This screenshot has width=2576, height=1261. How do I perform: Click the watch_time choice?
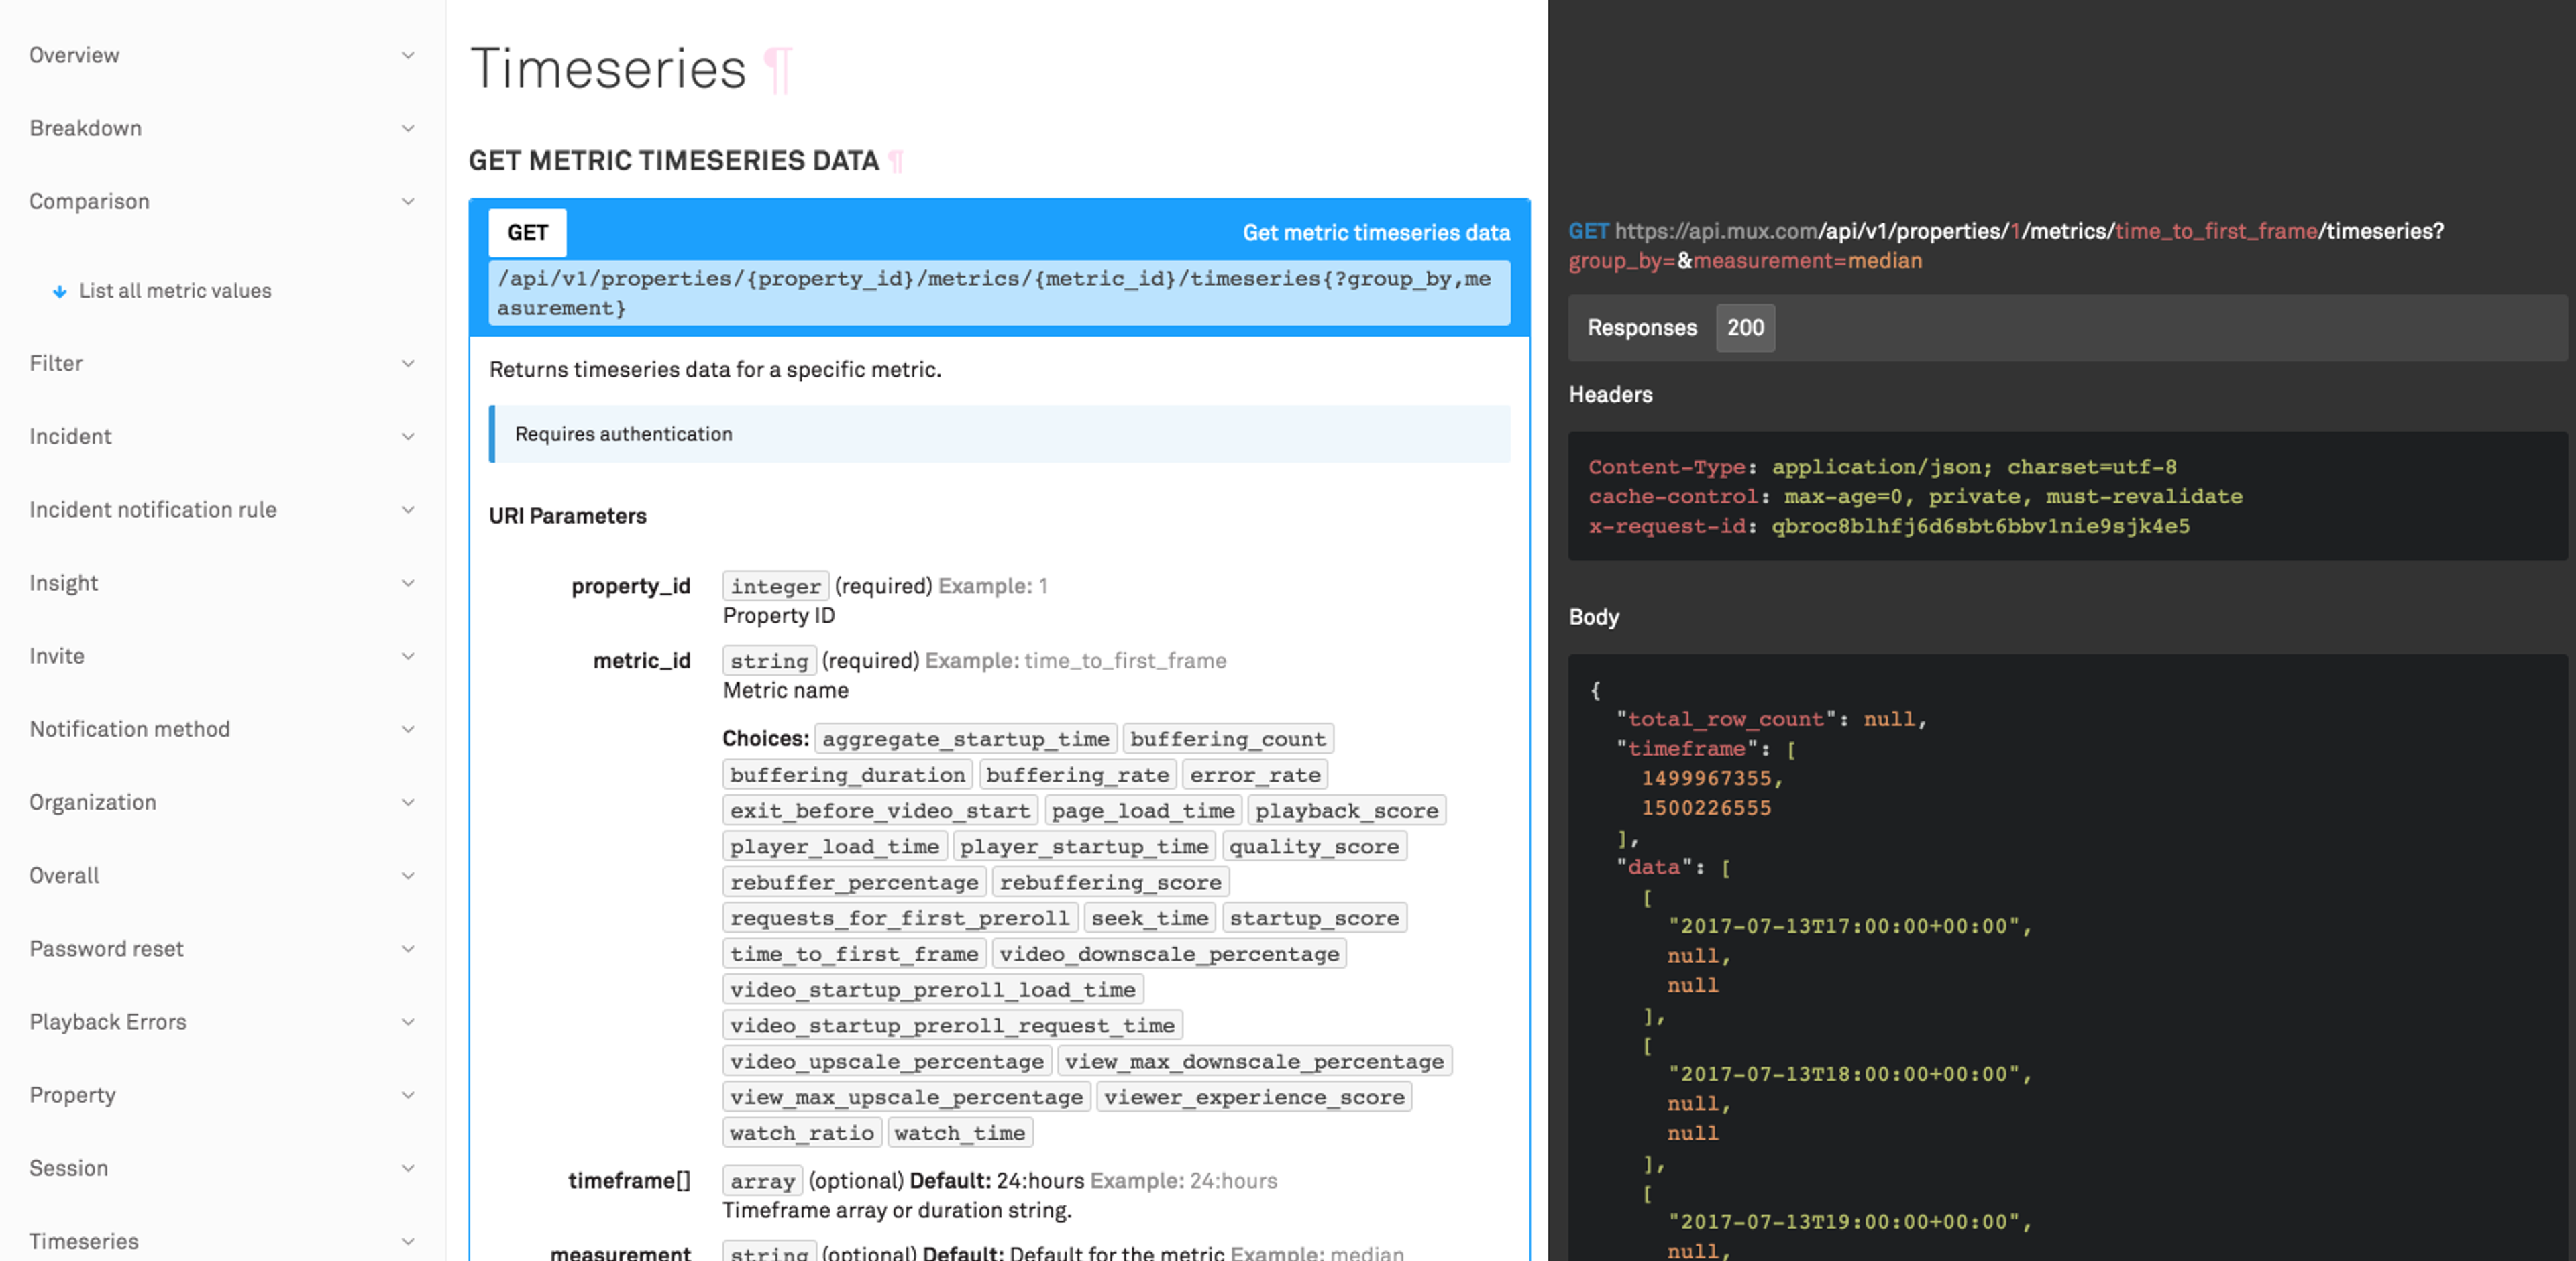960,1132
